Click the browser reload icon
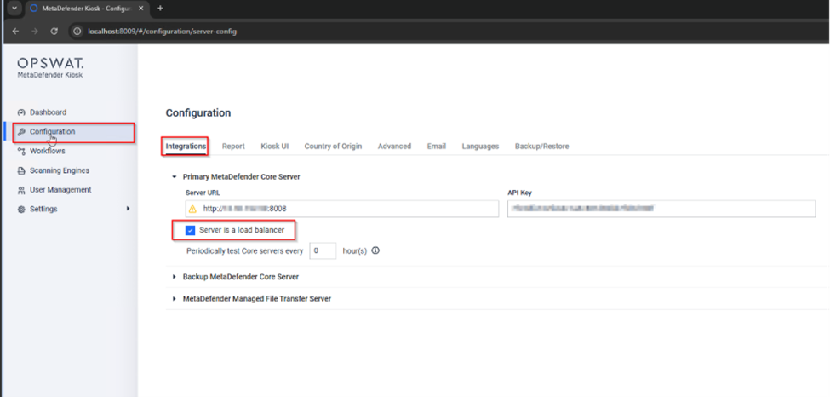830x397 pixels. (x=54, y=31)
